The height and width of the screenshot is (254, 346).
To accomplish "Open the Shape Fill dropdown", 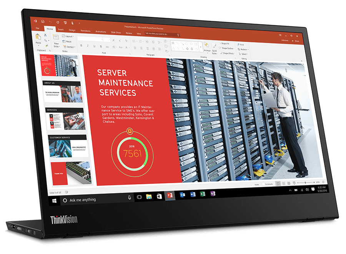I will [225, 43].
